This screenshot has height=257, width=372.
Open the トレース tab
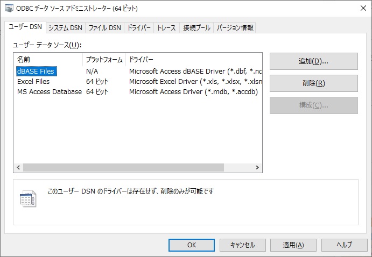[166, 28]
